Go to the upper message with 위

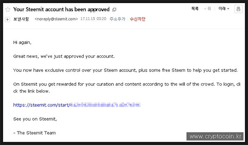click(208, 9)
